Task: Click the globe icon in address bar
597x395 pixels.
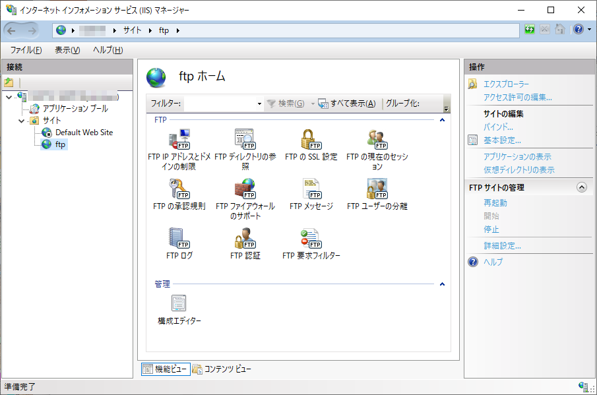Action: tap(61, 30)
